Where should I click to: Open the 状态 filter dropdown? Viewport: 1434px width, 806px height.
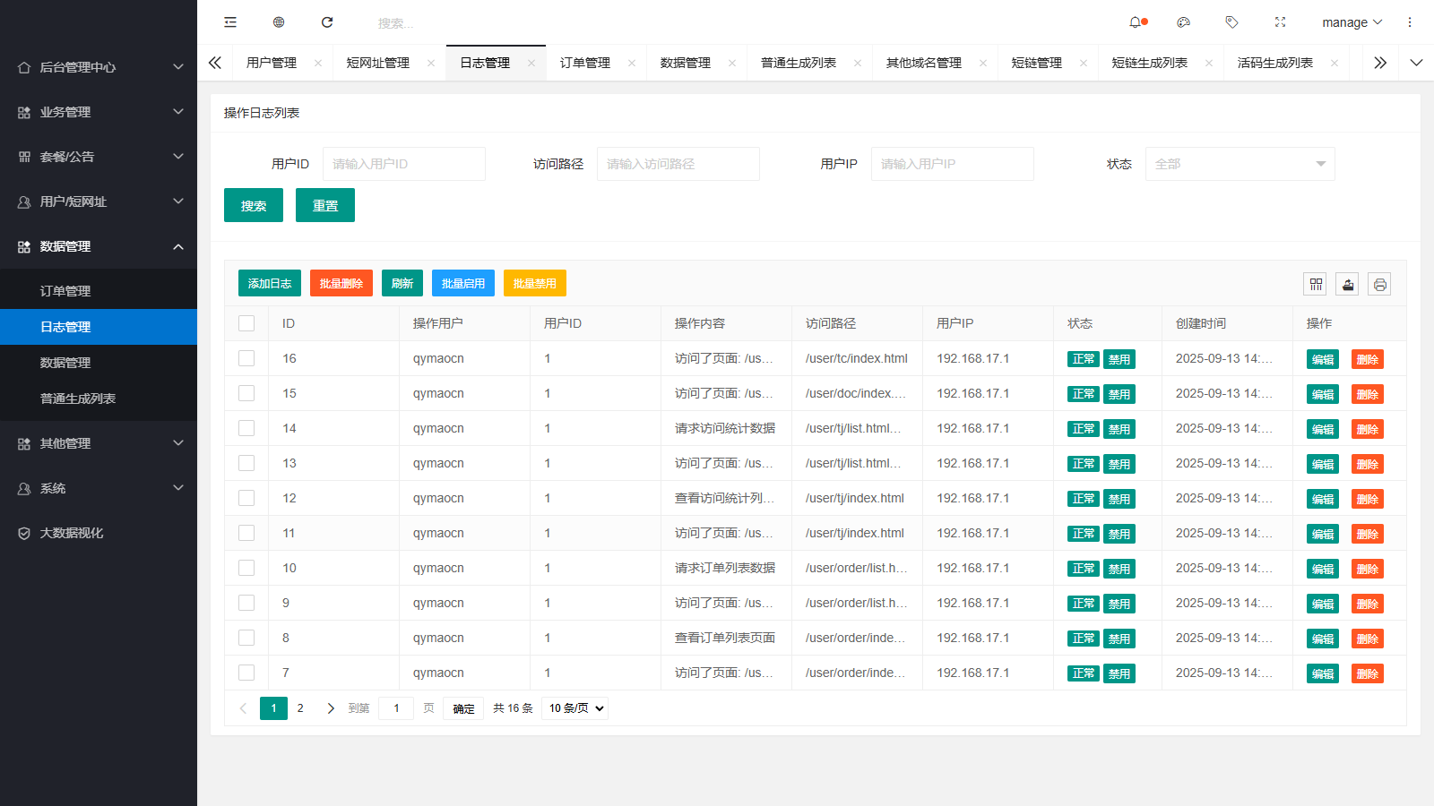(1240, 164)
